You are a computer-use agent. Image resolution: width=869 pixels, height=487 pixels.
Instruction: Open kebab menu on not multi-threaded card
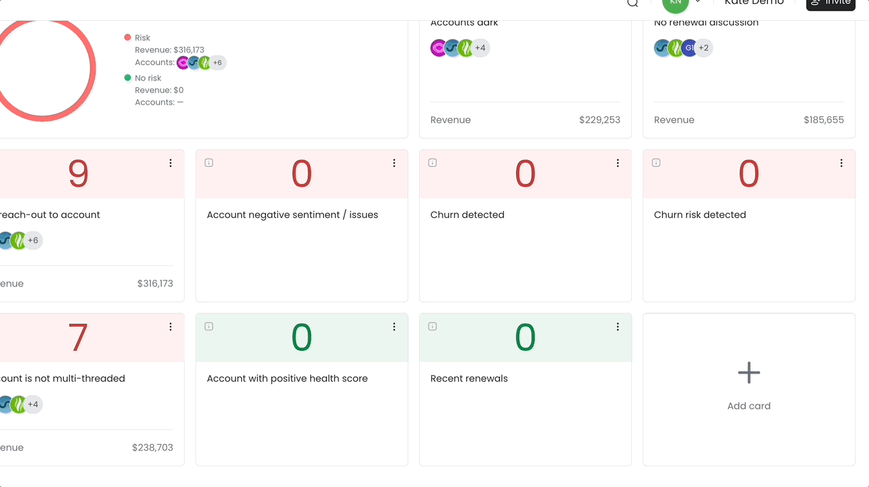pos(171,327)
